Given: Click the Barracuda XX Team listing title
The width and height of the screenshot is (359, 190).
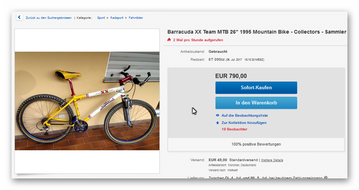Looking at the screenshot, I should coord(257,32).
